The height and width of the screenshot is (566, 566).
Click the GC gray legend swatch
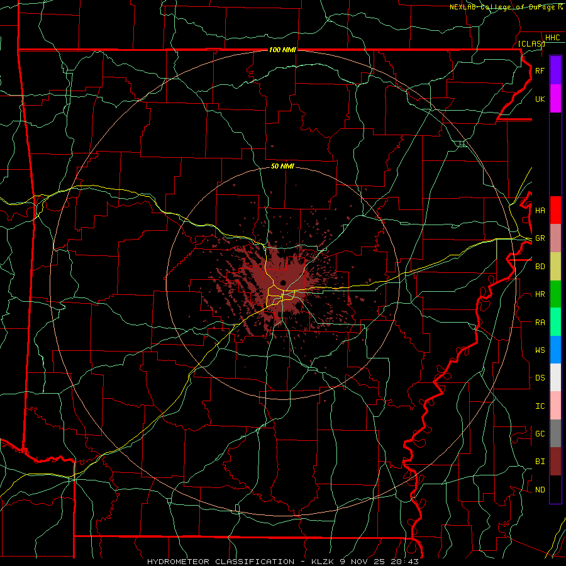click(x=555, y=433)
